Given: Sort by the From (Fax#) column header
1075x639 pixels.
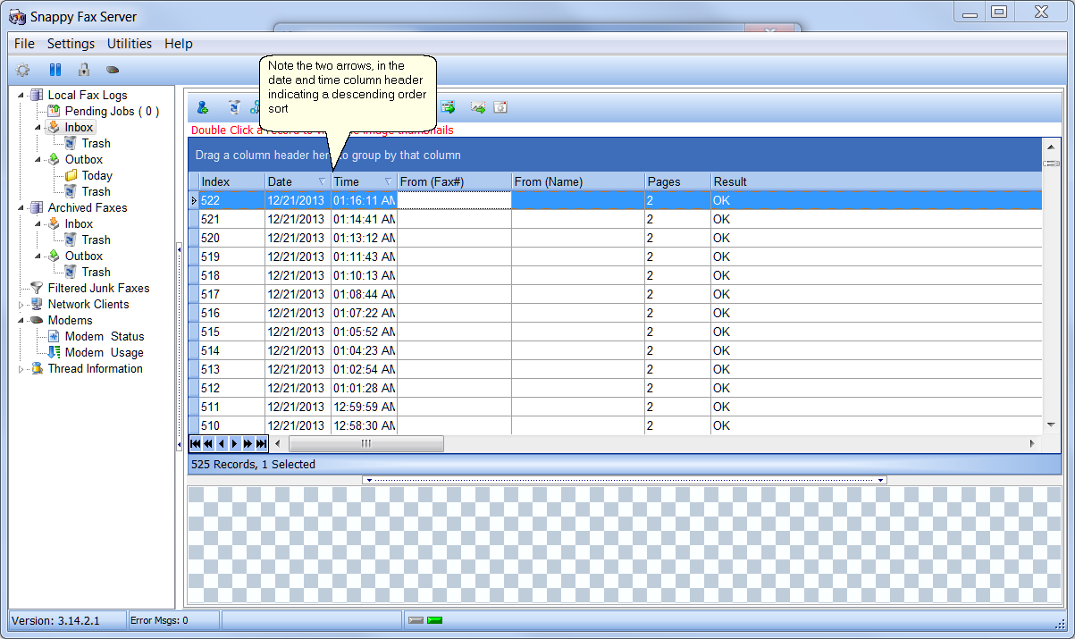Looking at the screenshot, I should pos(455,181).
